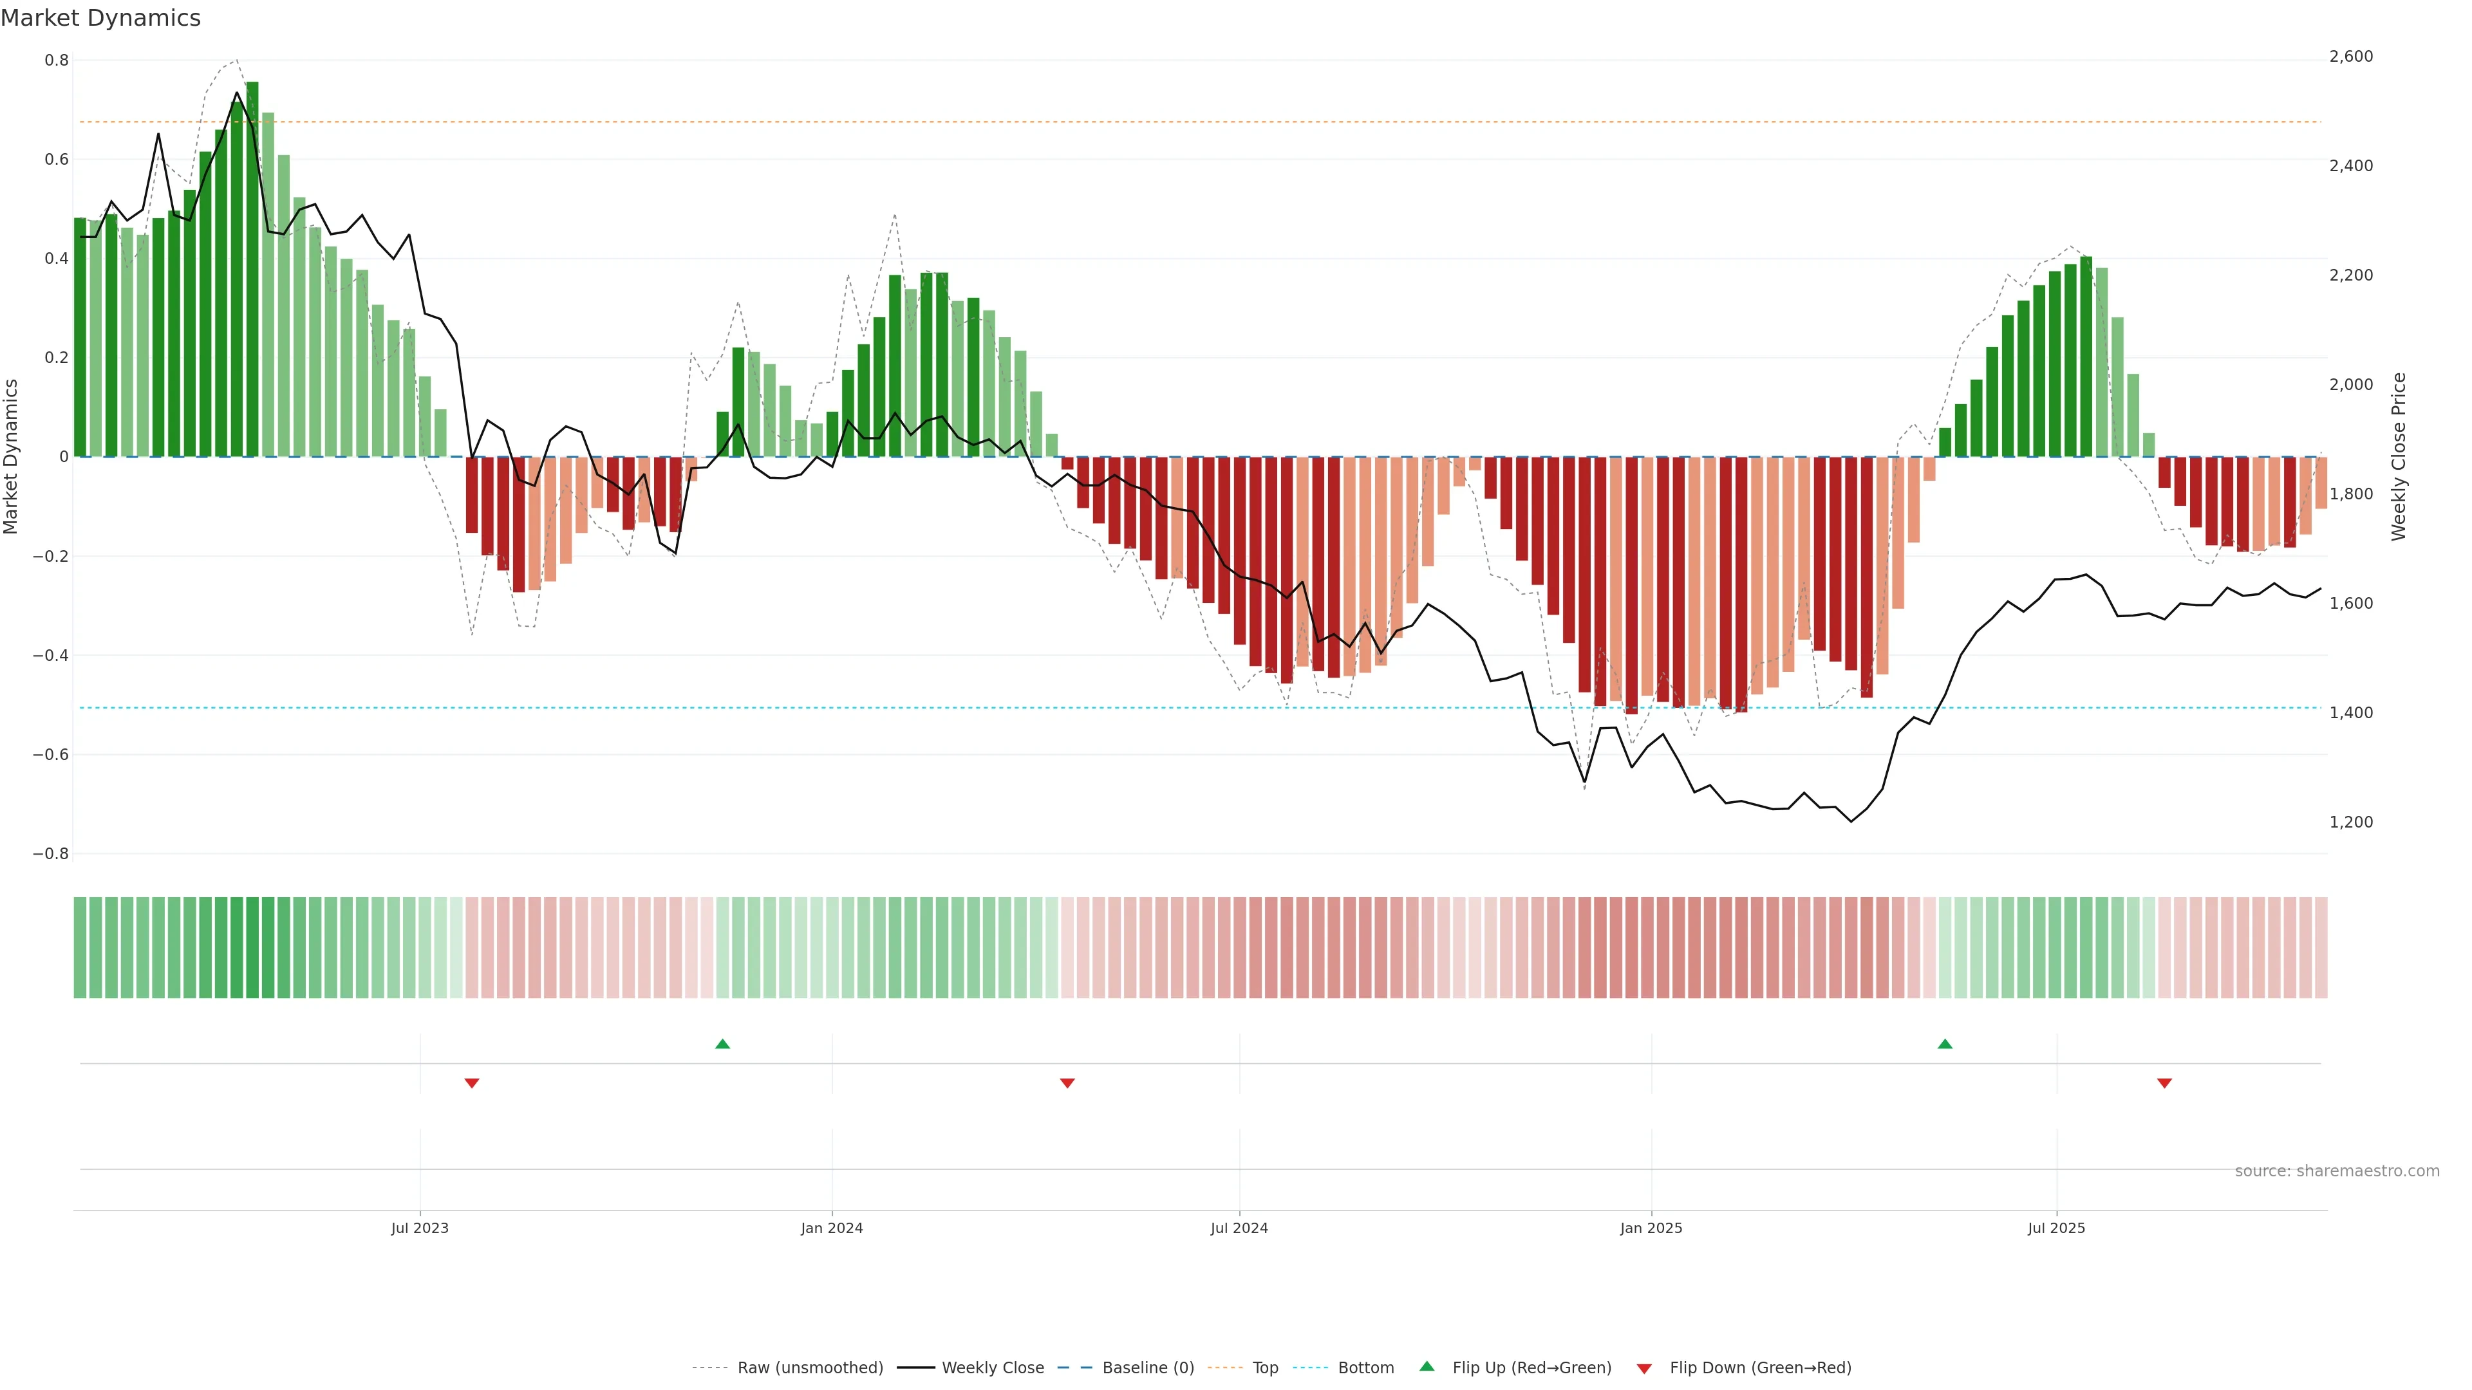Click the Jan 2025 axis tick label

[x=1651, y=1228]
